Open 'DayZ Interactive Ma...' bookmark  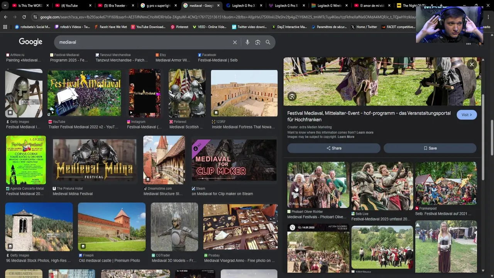[289, 27]
